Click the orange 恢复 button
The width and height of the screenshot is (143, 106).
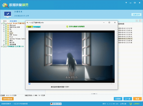pos(137,99)
